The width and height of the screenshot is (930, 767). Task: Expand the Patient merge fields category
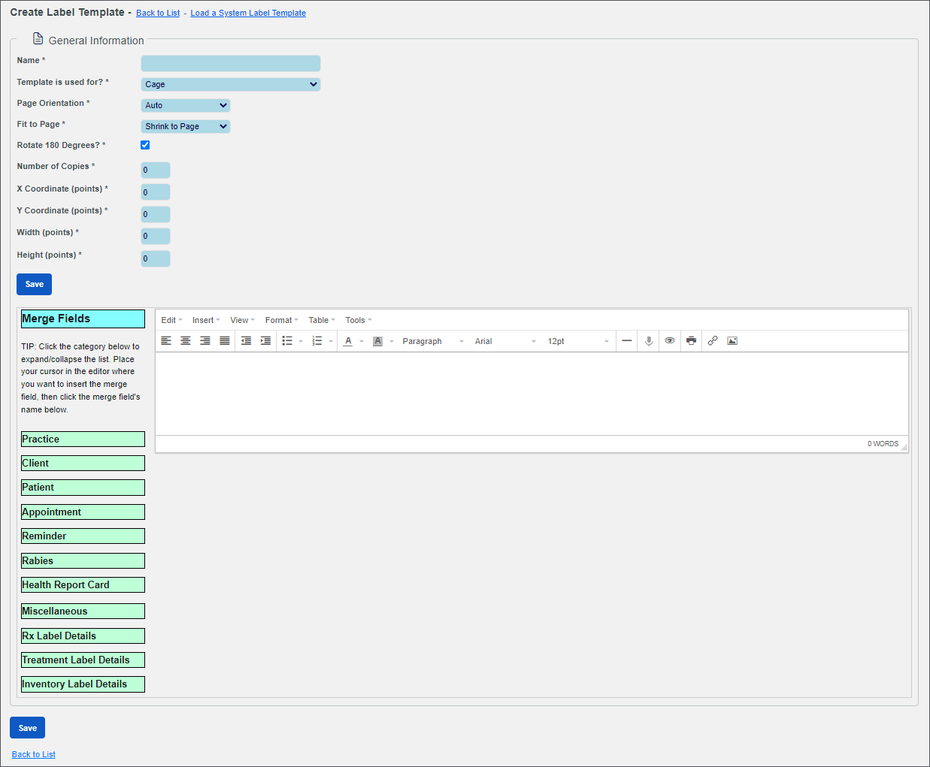83,488
